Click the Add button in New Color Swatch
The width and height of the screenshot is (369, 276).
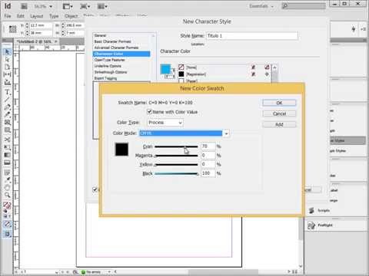coord(279,124)
